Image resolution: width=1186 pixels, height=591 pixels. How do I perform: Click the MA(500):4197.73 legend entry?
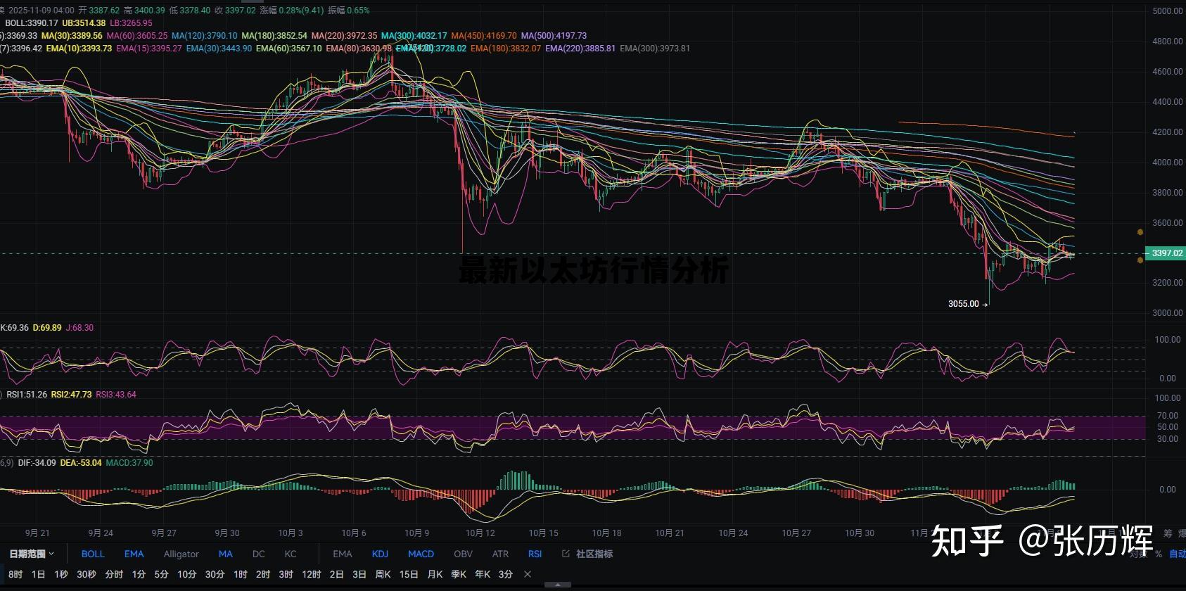pyautogui.click(x=554, y=36)
